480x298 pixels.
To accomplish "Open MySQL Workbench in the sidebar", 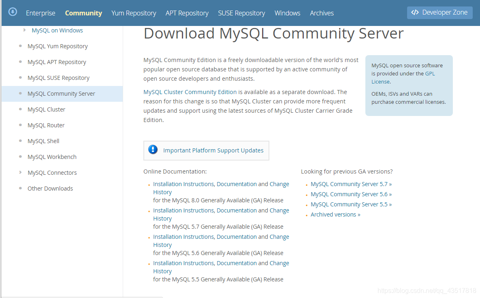I will coord(52,157).
